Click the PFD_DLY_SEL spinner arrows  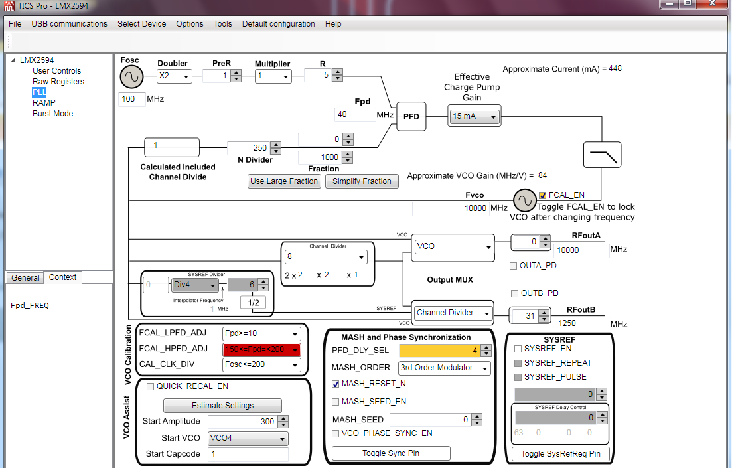[486, 351]
